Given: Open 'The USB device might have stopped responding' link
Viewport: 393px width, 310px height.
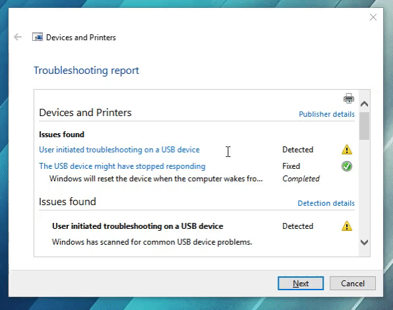Looking at the screenshot, I should click(x=122, y=166).
